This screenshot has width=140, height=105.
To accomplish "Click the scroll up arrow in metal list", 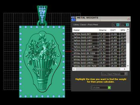I will 128,29.
